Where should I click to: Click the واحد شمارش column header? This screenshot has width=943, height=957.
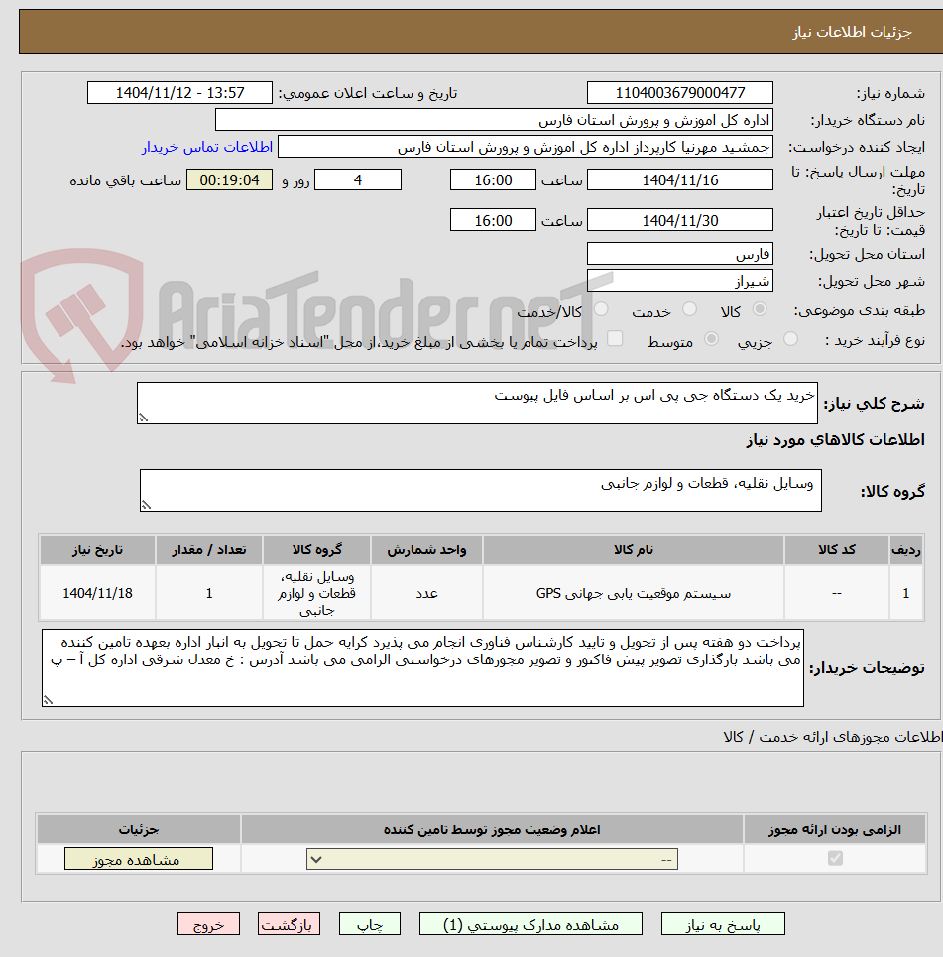tap(426, 550)
